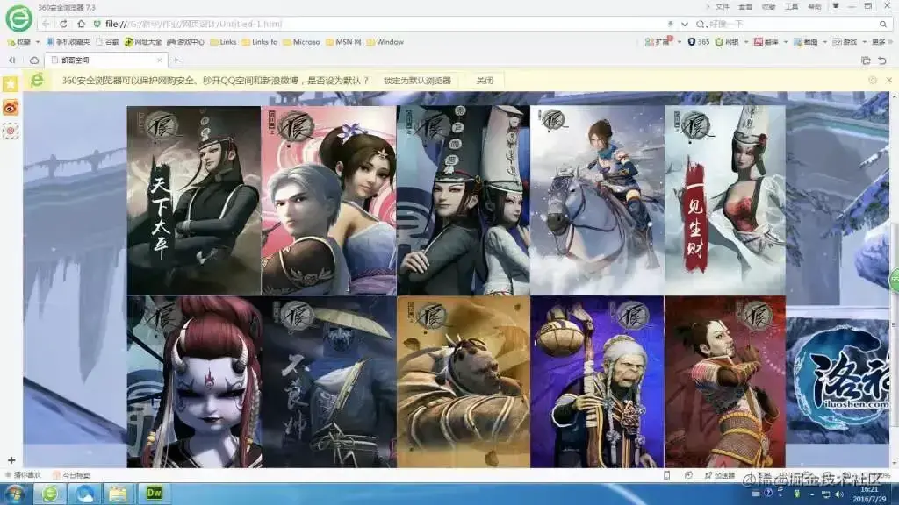Go back with the back arrow
Screen dimensions: 899x505
tap(46, 24)
